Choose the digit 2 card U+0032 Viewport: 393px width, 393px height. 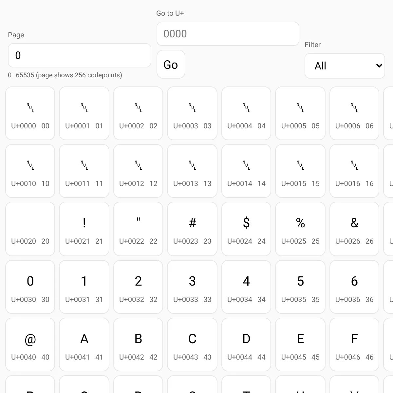pyautogui.click(x=138, y=287)
